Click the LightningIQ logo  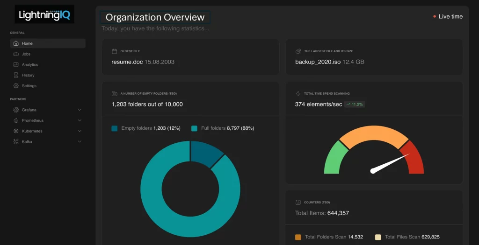(44, 15)
